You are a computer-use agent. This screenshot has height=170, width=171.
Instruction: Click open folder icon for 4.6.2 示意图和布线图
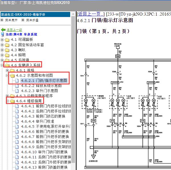12,75
